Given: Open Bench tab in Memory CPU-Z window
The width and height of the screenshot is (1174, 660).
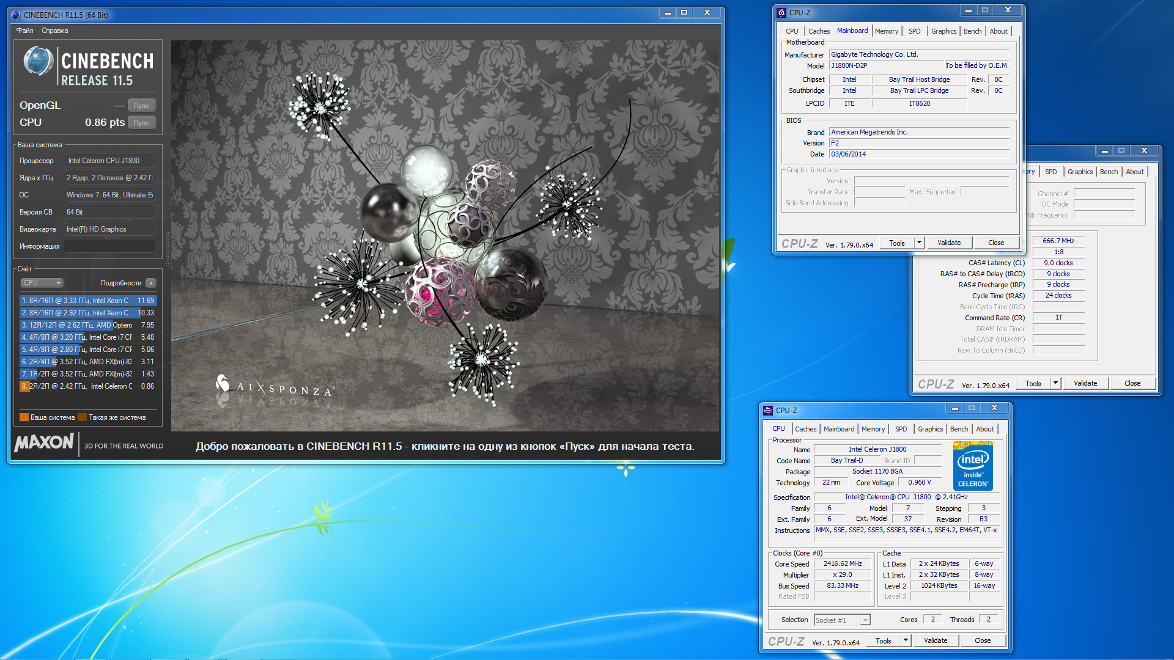Looking at the screenshot, I should point(1109,172).
